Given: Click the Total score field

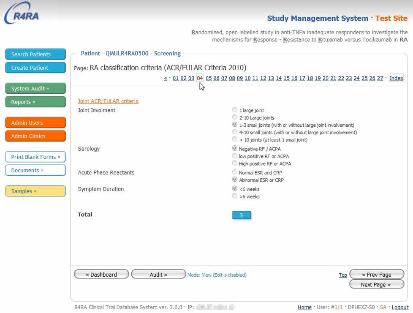Looking at the screenshot, I should 242,215.
